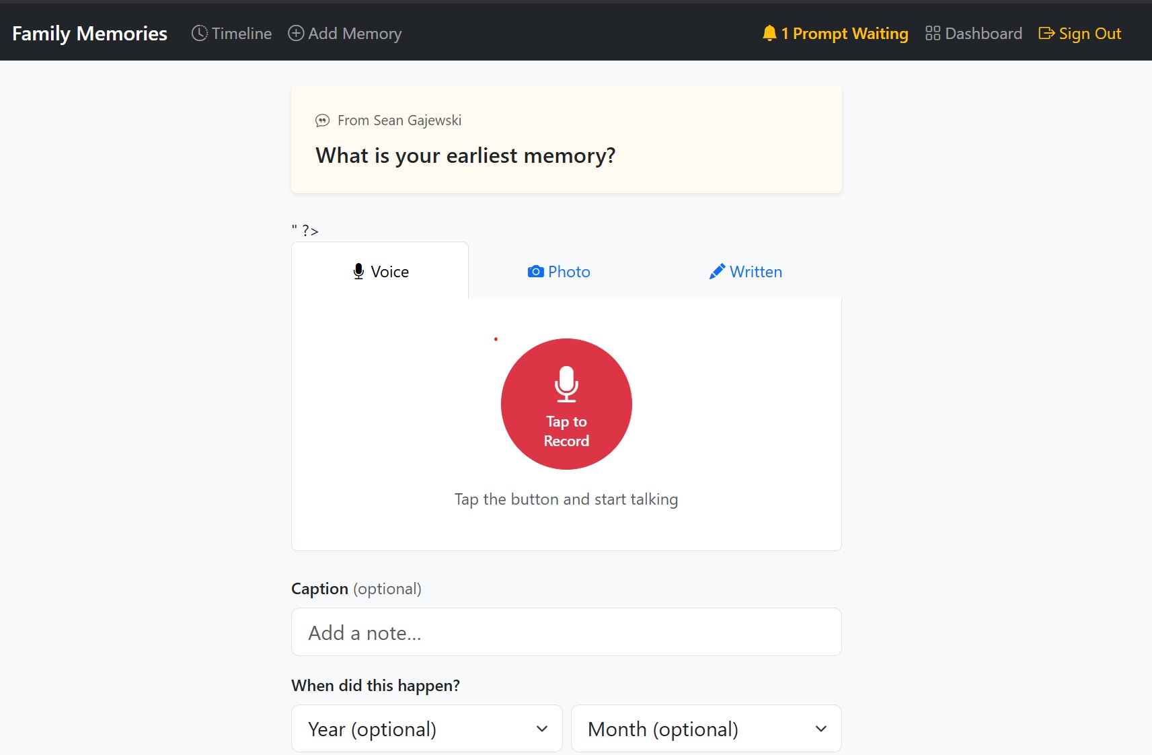Open the Month (optional) dropdown

click(x=706, y=729)
